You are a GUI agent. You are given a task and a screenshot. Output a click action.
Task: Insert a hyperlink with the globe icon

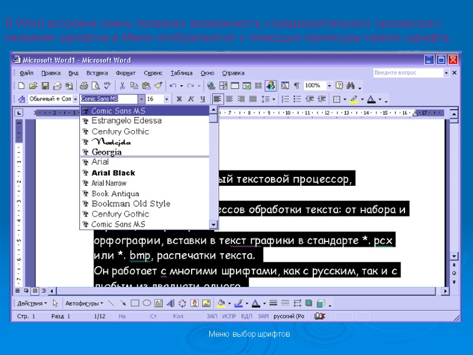pyautogui.click(x=211, y=86)
